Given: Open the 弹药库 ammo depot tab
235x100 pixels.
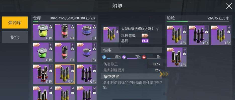Looking at the screenshot, I should (15, 22).
